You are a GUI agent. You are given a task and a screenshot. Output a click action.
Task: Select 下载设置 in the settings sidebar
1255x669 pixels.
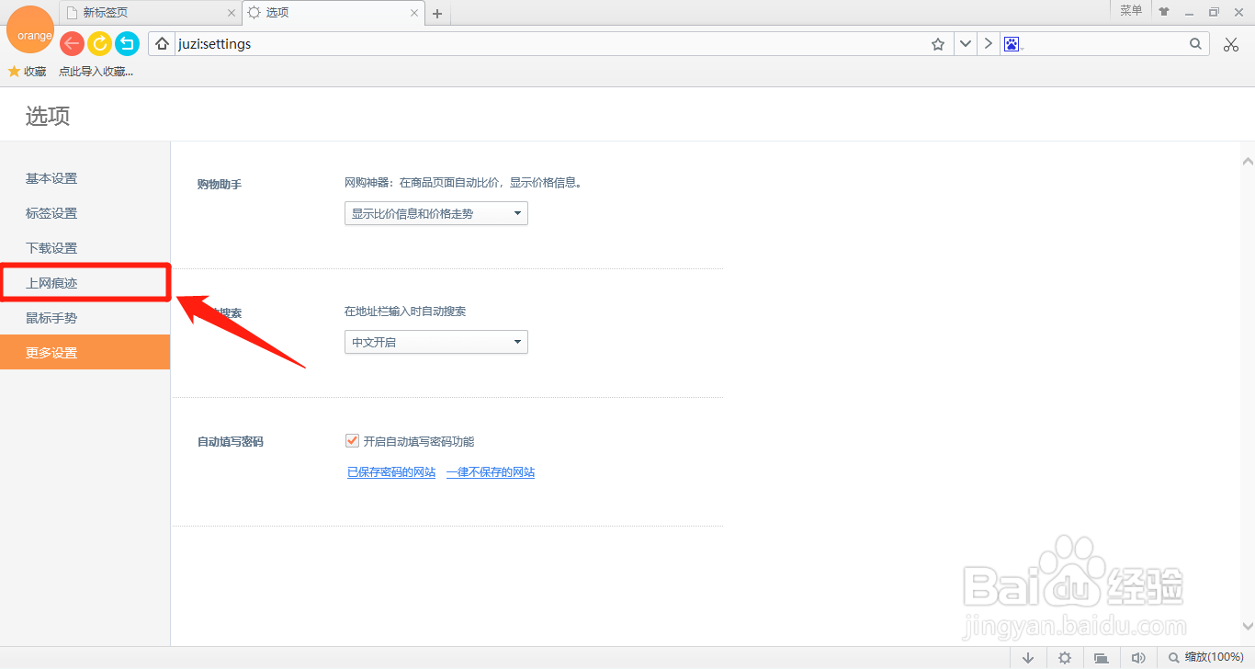pos(51,247)
